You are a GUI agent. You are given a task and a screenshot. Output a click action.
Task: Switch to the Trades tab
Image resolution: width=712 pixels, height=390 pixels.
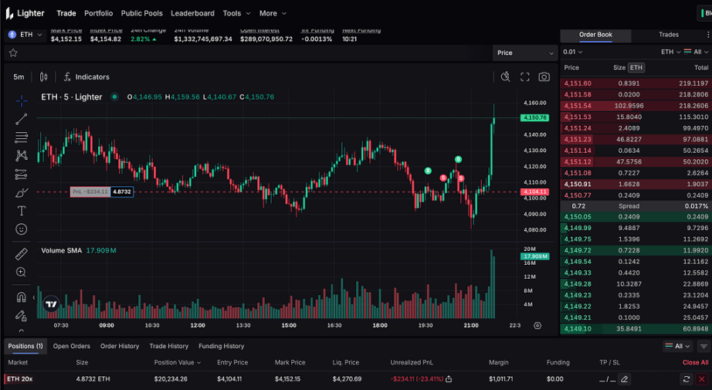coord(669,35)
